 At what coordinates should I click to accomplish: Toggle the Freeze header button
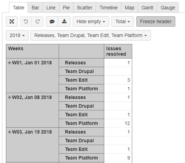156,21
